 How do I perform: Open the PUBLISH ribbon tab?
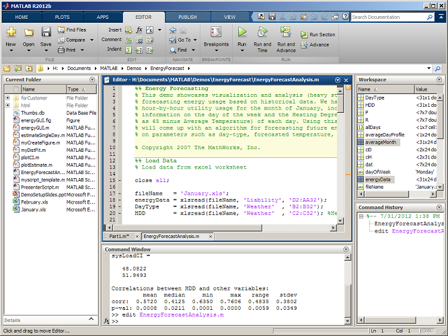coord(188,16)
